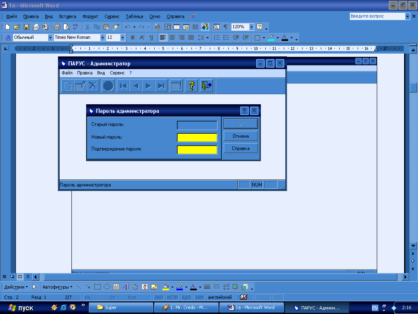Image resolution: width=418 pixels, height=314 pixels.
Task: Open the font name dropdown Times New Roman
Action: tap(102, 38)
